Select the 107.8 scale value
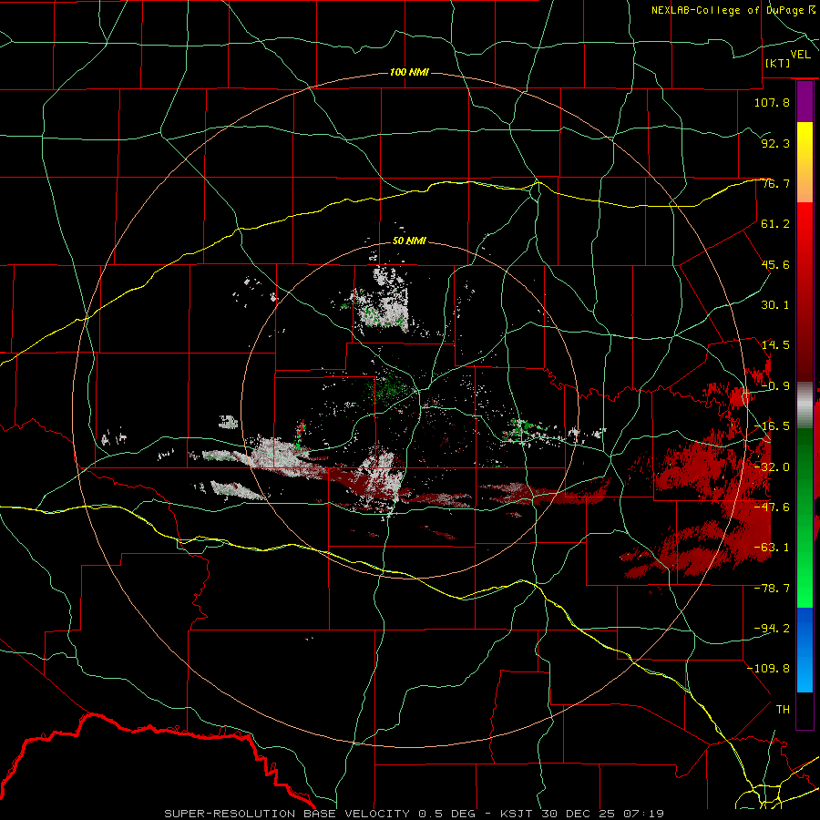820x820 pixels. pyautogui.click(x=772, y=102)
